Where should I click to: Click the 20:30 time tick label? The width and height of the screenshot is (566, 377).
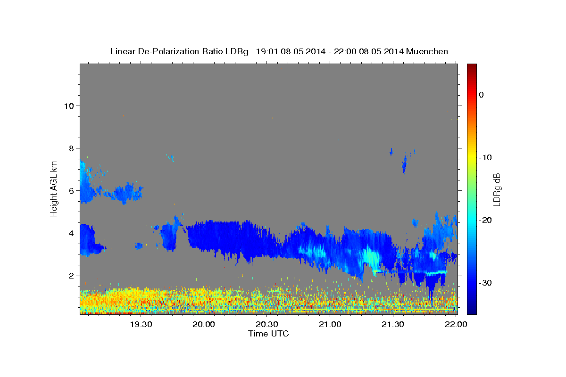click(x=267, y=324)
